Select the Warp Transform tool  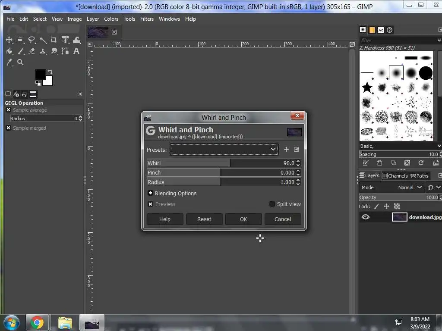[76, 40]
